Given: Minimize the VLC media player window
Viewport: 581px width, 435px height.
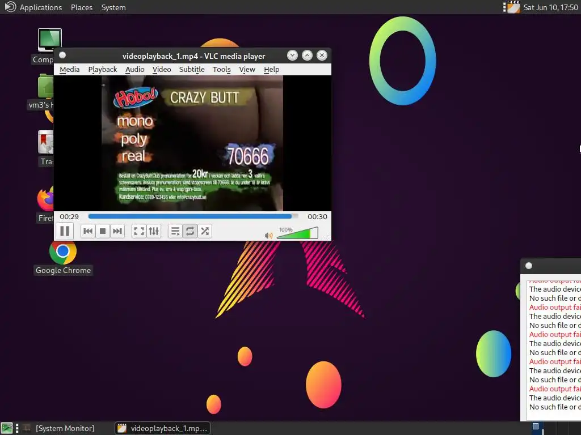Looking at the screenshot, I should click(x=292, y=56).
